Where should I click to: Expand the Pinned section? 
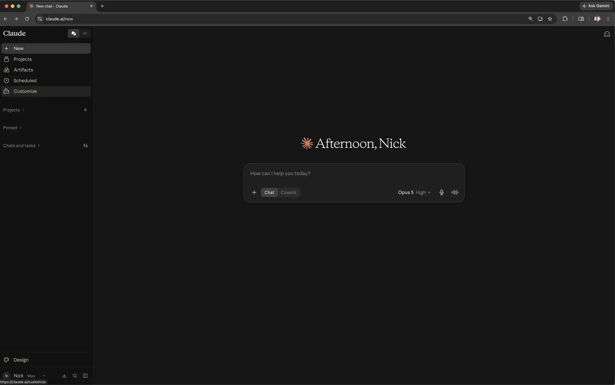(12, 128)
